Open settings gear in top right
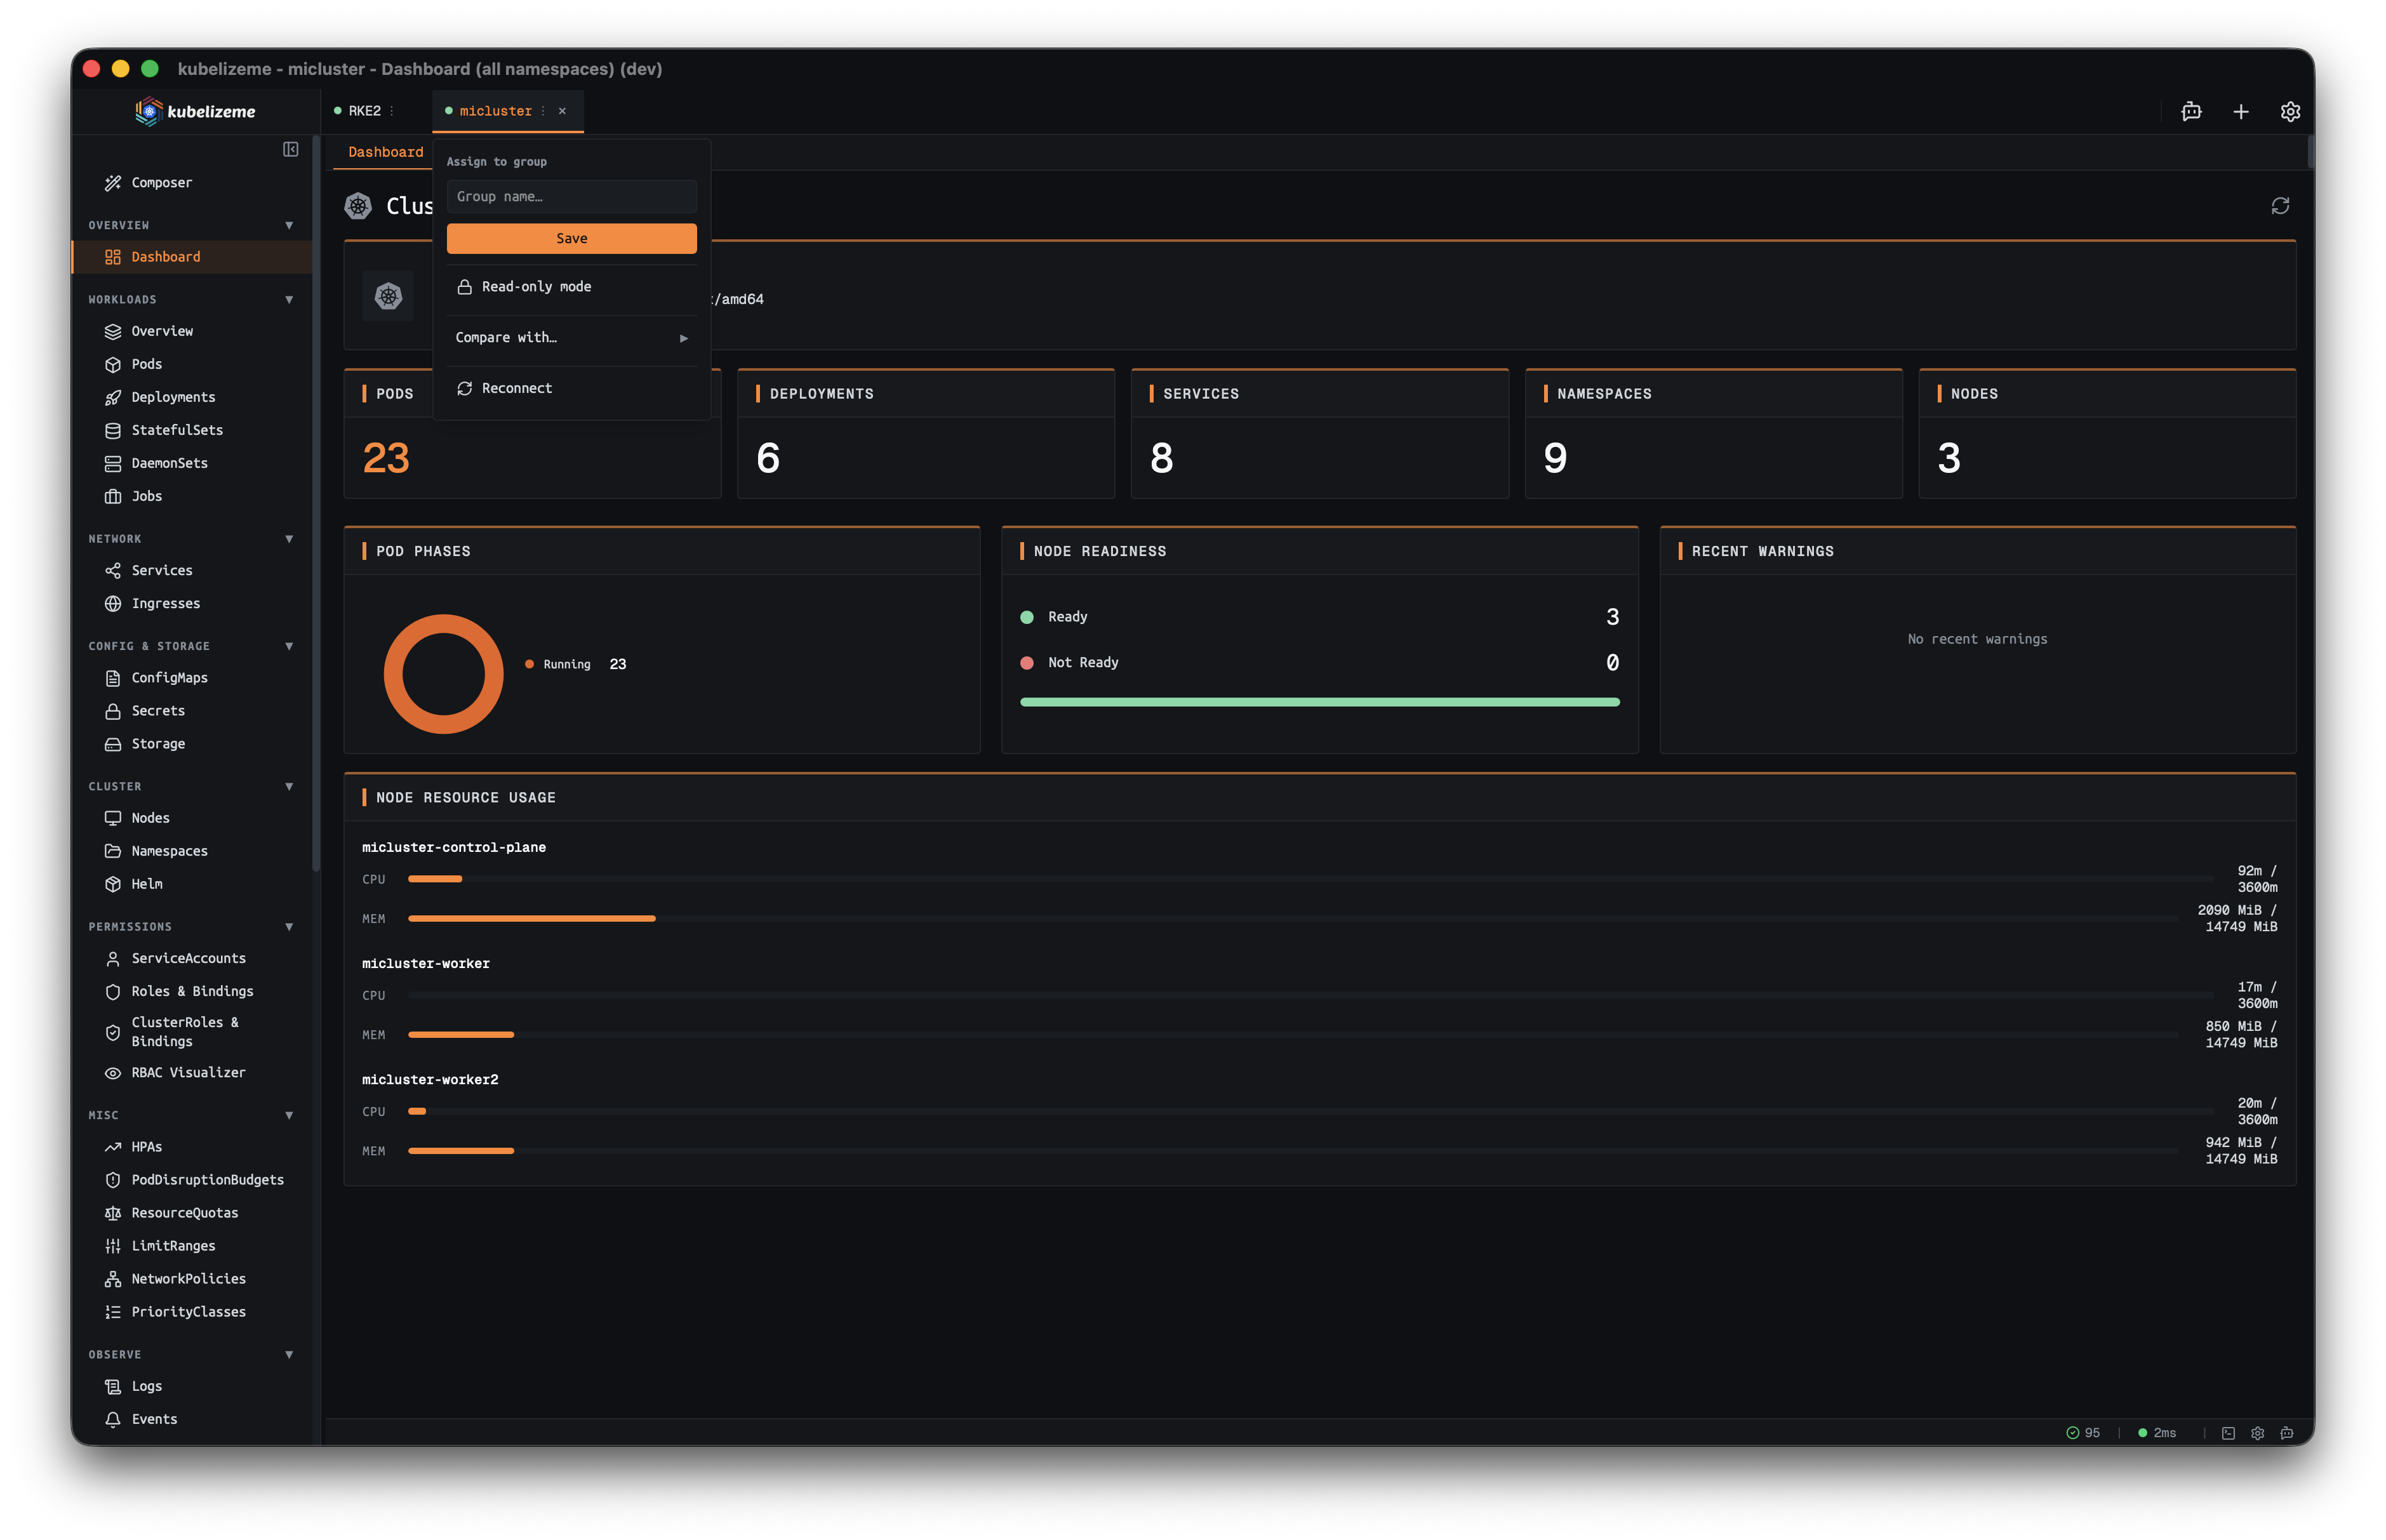2386x1540 pixels. 2290,112
